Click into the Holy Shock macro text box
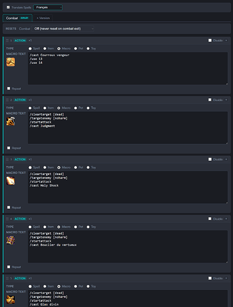This screenshot has width=233, height=307. point(128,187)
